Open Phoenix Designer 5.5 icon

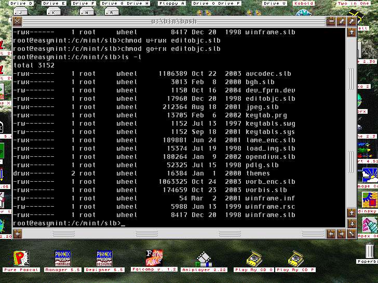pyautogui.click(x=104, y=258)
